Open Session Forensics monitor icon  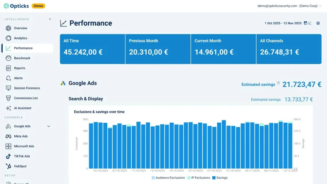click(x=8, y=88)
